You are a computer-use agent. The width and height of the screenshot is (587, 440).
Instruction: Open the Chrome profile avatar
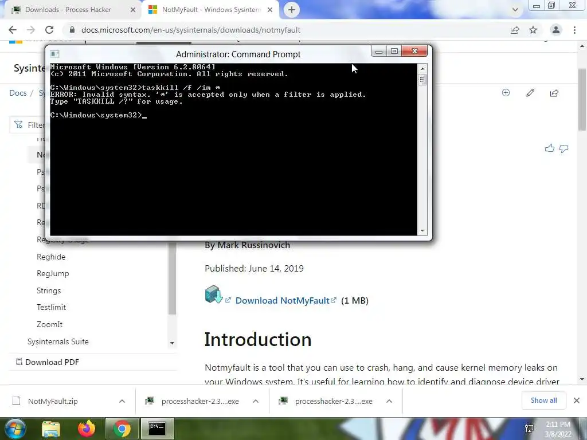(x=556, y=30)
